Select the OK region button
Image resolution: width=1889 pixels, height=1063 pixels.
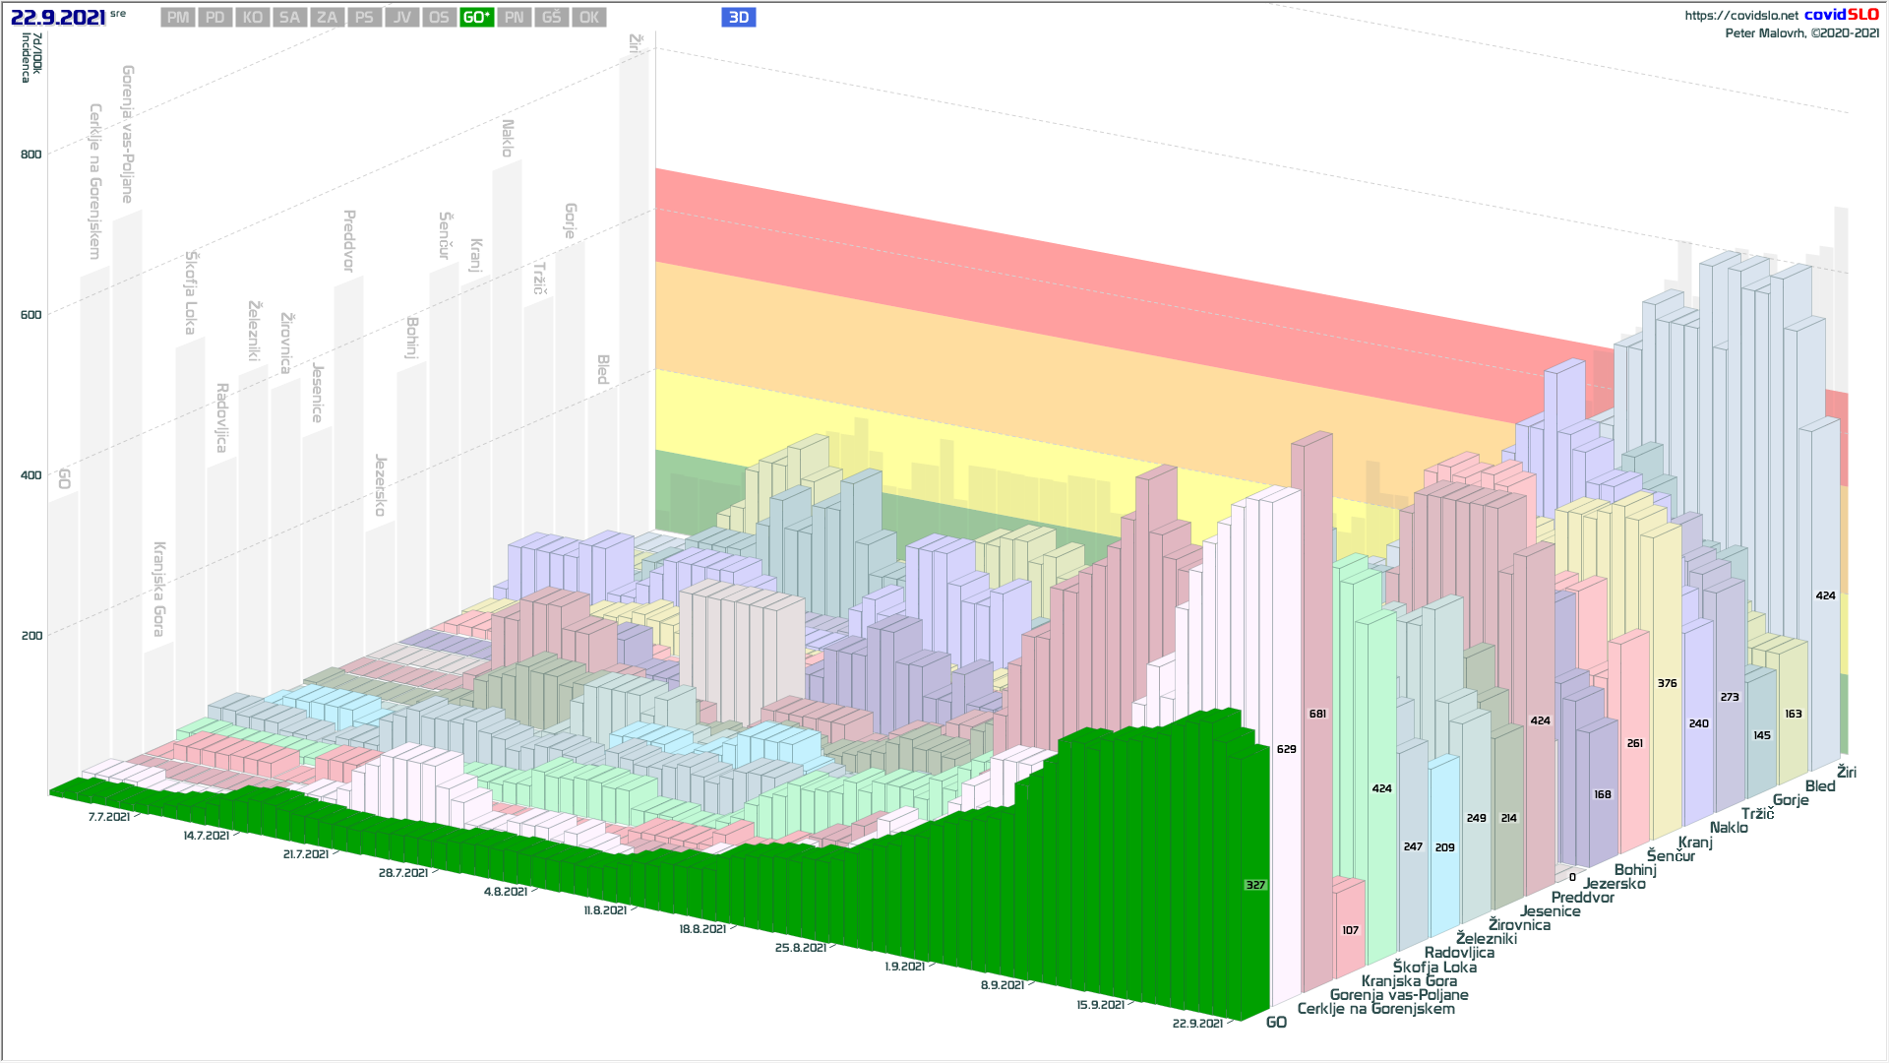click(x=588, y=18)
